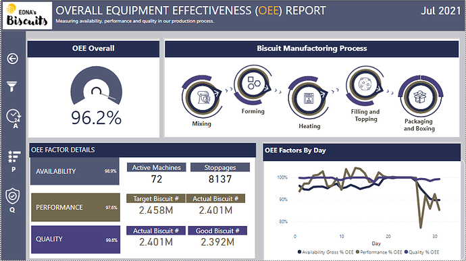Click the Target Biscuit # header
Image resolution: width=466 pixels, height=261 pixels.
pos(156,199)
